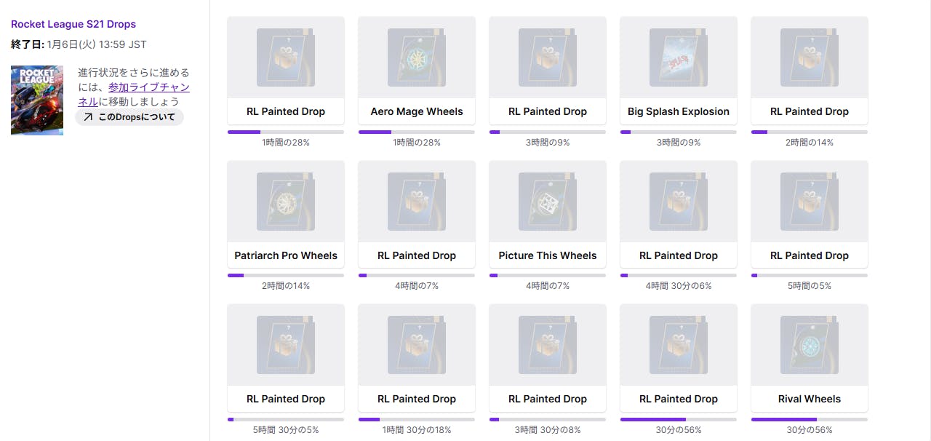This screenshot has height=441, width=931.
Task: Select the Patriarch Pro Wheels label
Action: [x=286, y=255]
